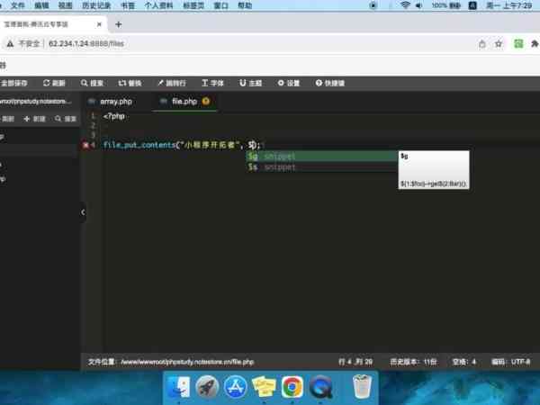
Task: Open the Trash in the Dock
Action: click(362, 387)
